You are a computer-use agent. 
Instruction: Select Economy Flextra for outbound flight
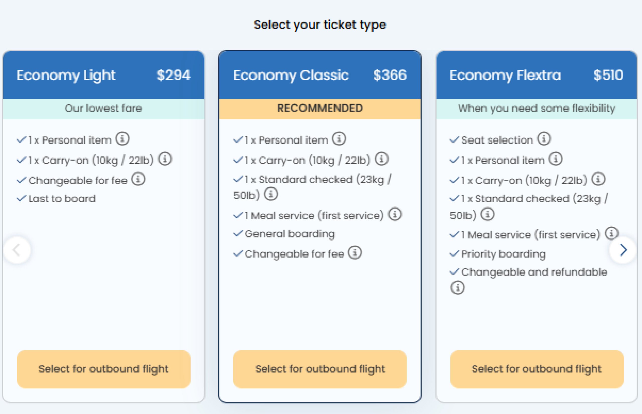point(537,369)
